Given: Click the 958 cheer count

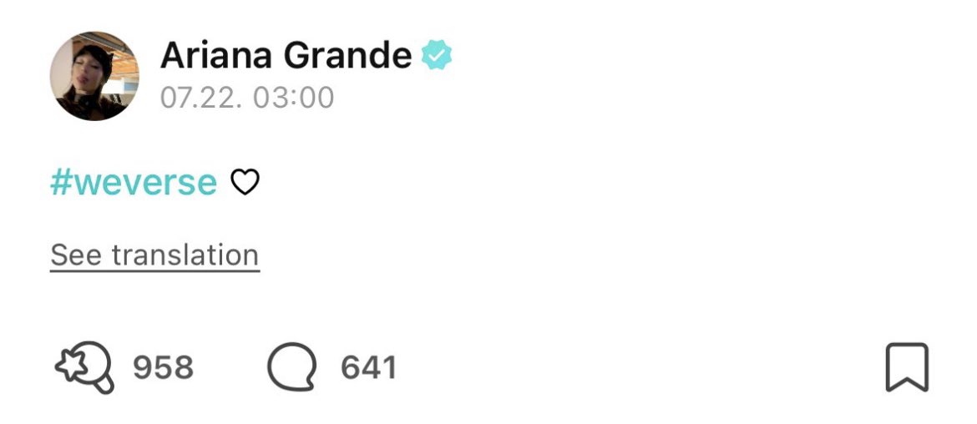Looking at the screenshot, I should 163,367.
